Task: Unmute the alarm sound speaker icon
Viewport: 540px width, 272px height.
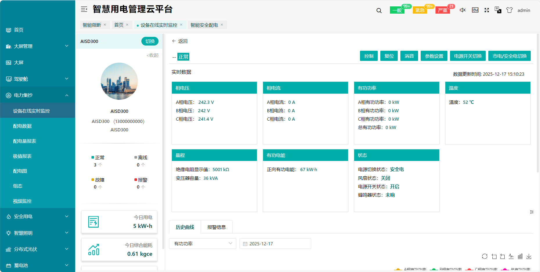Action: click(x=462, y=10)
